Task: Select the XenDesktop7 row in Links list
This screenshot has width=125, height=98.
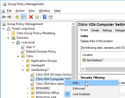Action: [104, 60]
